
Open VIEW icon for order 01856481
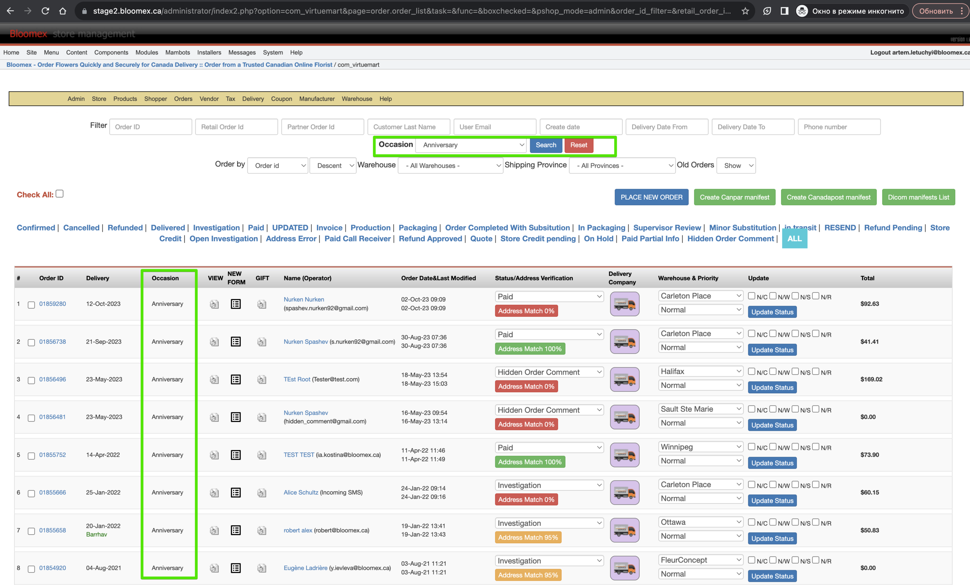(214, 417)
